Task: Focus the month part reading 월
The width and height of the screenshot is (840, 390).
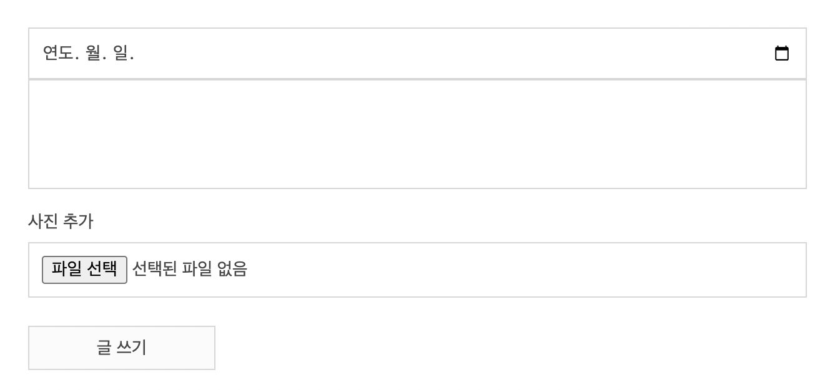Action: [x=93, y=54]
